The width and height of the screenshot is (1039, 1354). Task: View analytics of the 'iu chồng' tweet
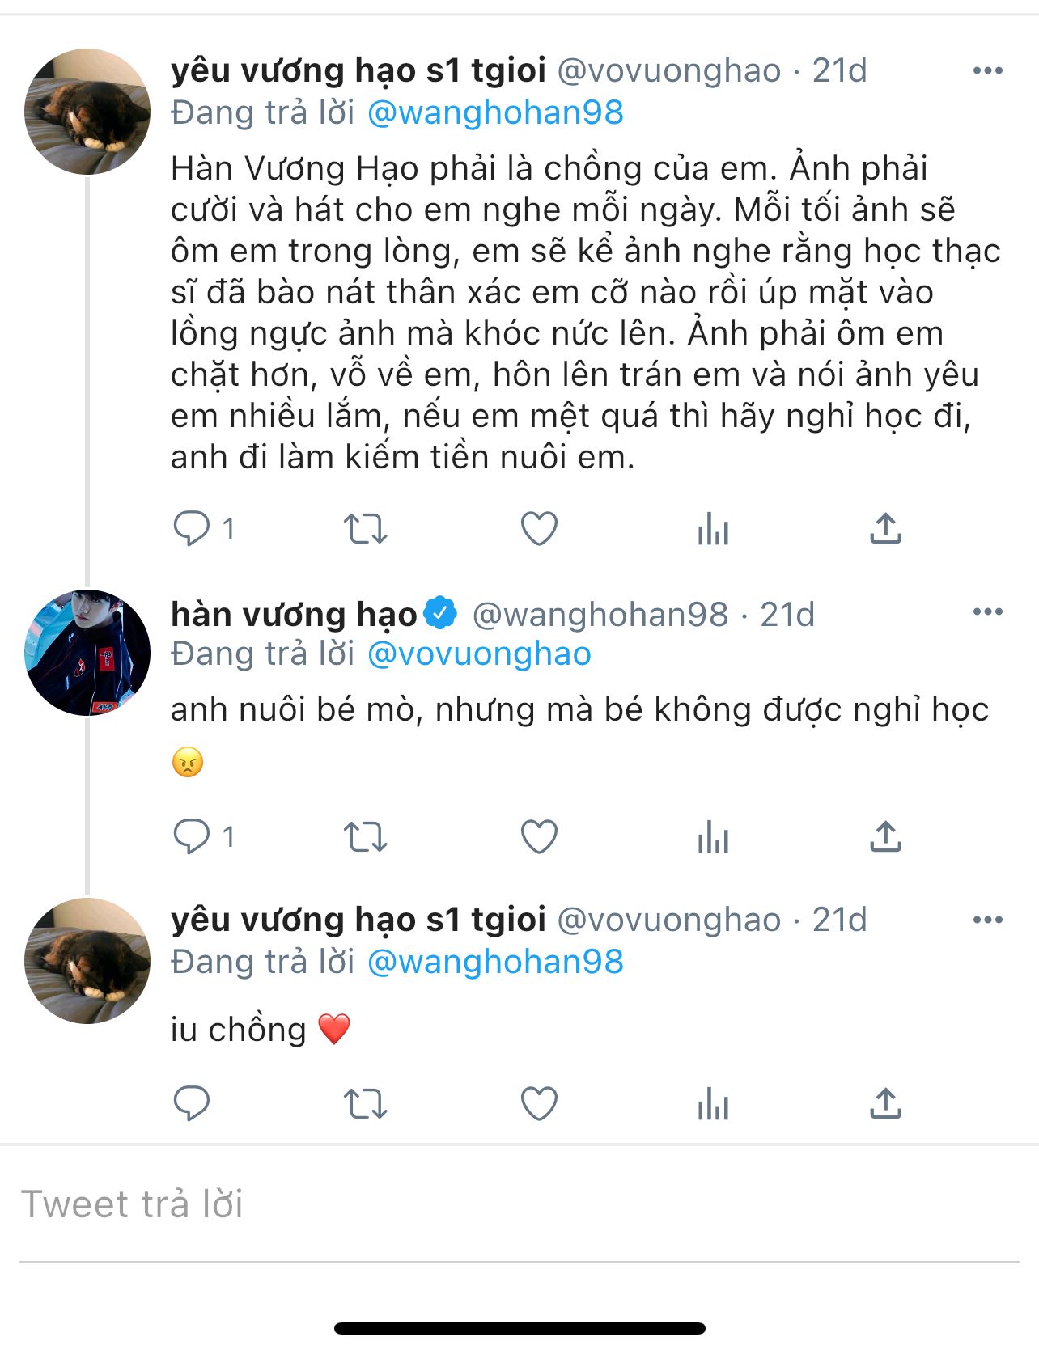[x=713, y=1103]
